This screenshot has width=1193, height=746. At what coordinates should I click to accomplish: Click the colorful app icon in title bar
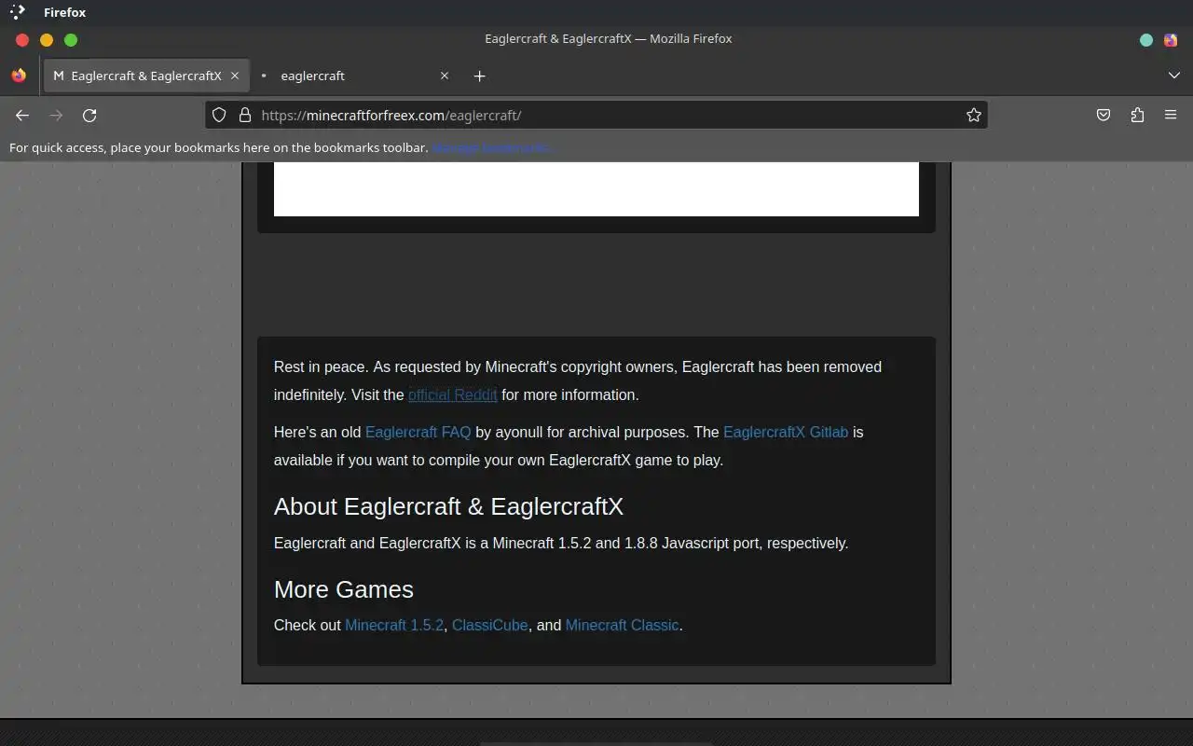coord(1171,39)
